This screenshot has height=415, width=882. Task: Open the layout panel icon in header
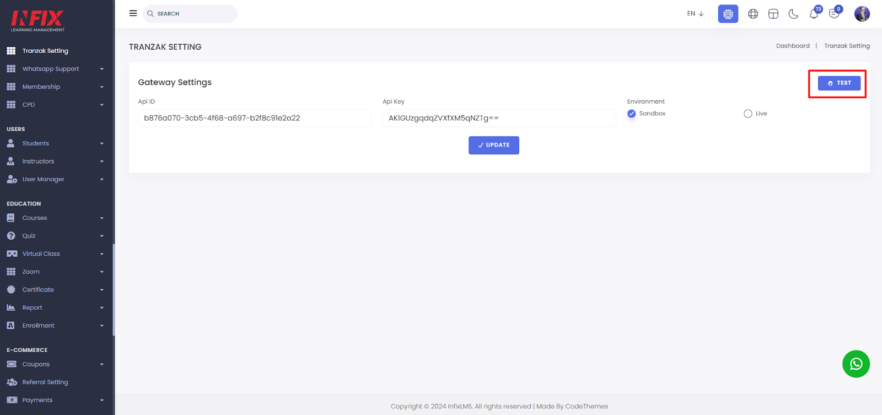pos(773,14)
